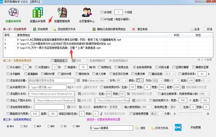Open the 颜色 color picker swatch
216x137 pixels.
coord(140,81)
